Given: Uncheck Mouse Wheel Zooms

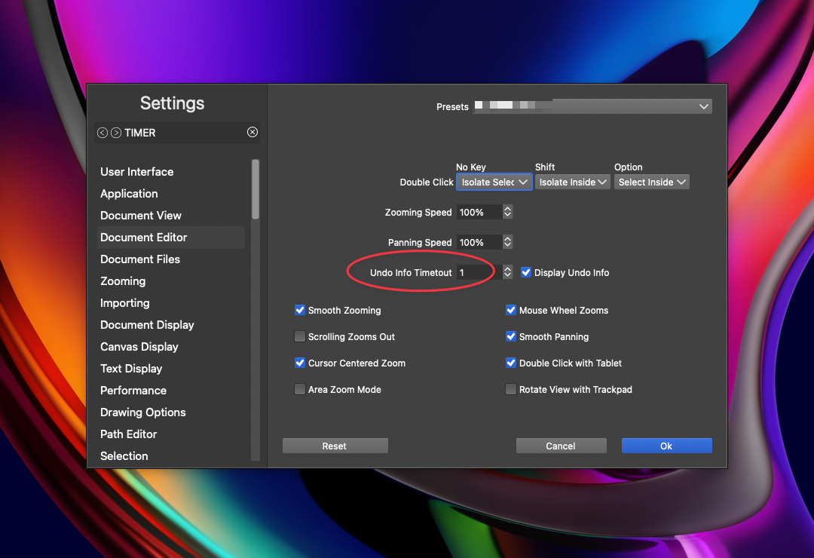Looking at the screenshot, I should pyautogui.click(x=511, y=310).
